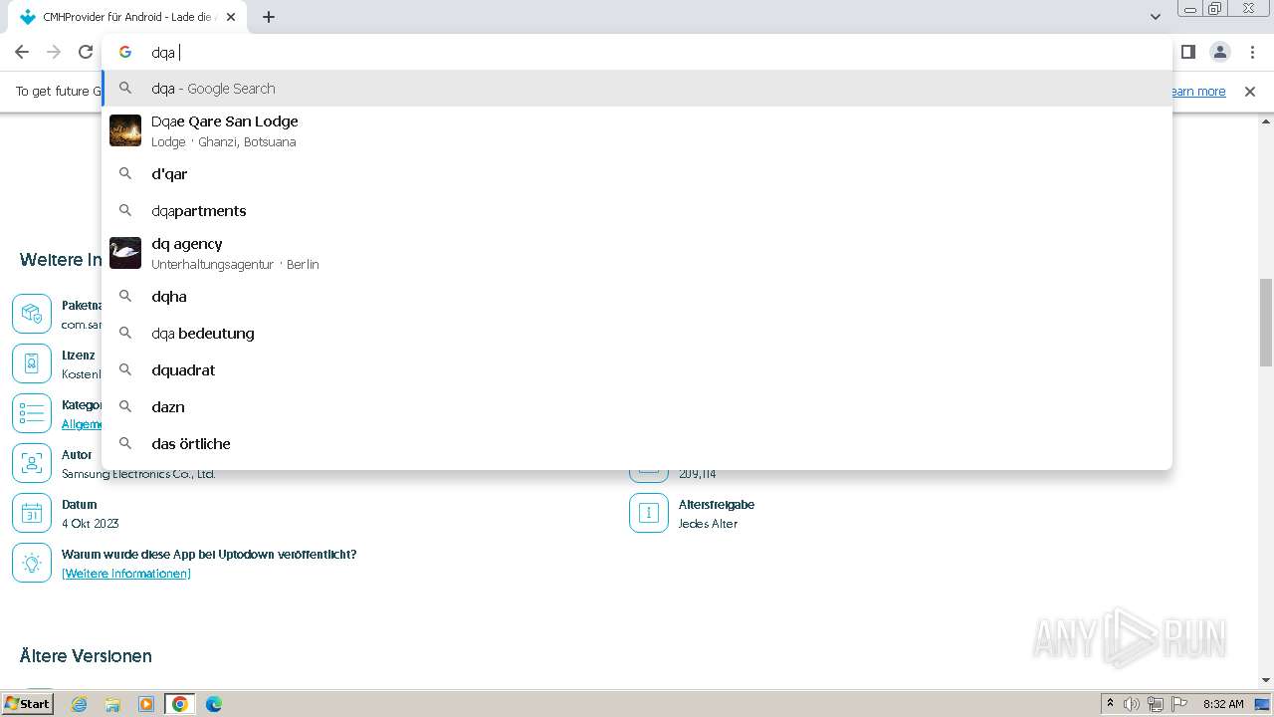This screenshot has height=717, width=1274.
Task: Open the network tray icon
Action: 1156,704
